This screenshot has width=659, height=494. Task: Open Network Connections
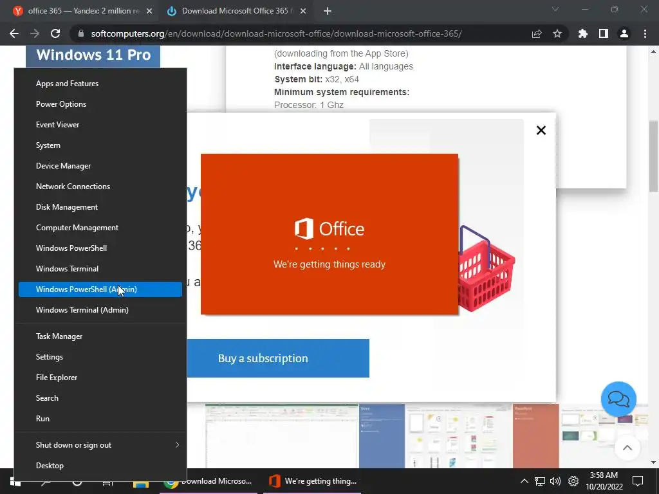(x=100, y=187)
